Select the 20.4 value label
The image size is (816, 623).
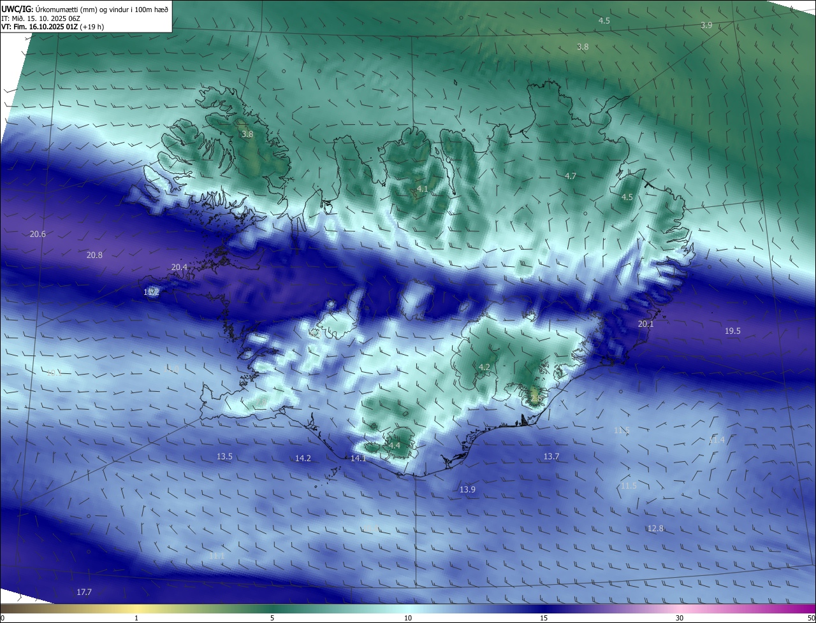click(179, 267)
